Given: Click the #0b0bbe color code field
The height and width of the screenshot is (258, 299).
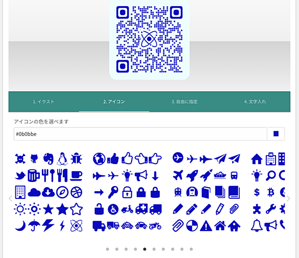Looking at the screenshot, I should (140, 134).
